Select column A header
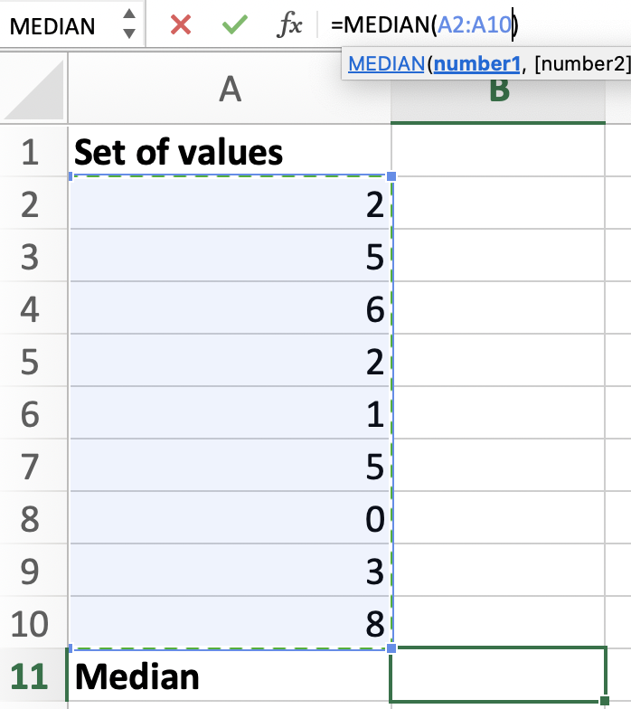Image resolution: width=631 pixels, height=709 pixels. pyautogui.click(x=230, y=89)
